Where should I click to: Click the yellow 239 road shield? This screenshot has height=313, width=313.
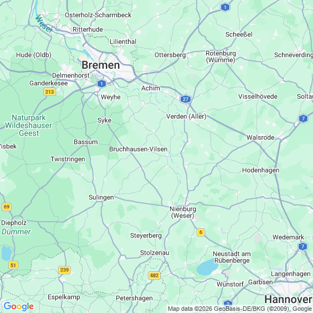(x=64, y=270)
